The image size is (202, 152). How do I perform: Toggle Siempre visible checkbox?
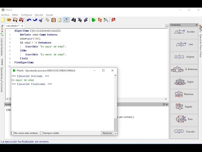[x=41, y=133]
